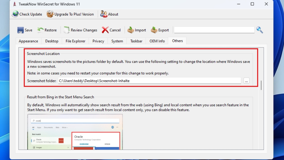Go to the OEM Info tab
Image resolution: width=284 pixels, height=160 pixels.
(157, 41)
